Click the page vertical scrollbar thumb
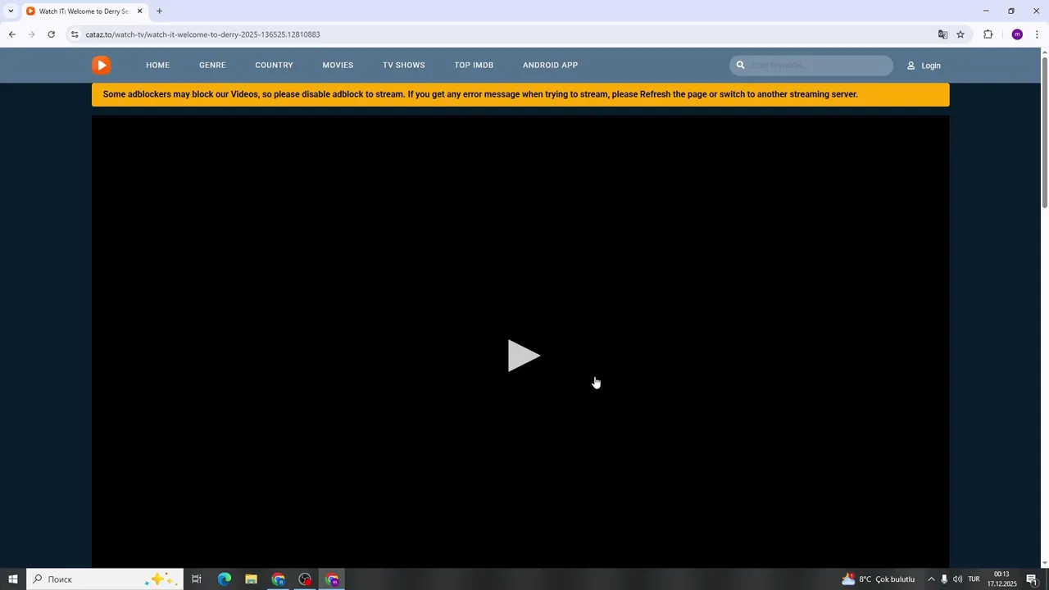The image size is (1049, 590). pyautogui.click(x=1044, y=131)
